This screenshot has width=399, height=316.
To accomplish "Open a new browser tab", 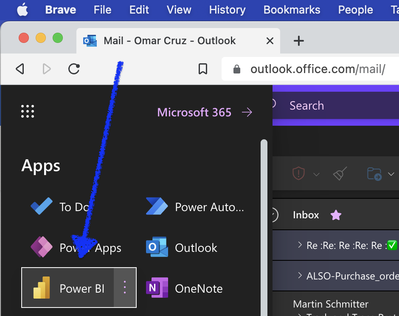I will tap(299, 41).
